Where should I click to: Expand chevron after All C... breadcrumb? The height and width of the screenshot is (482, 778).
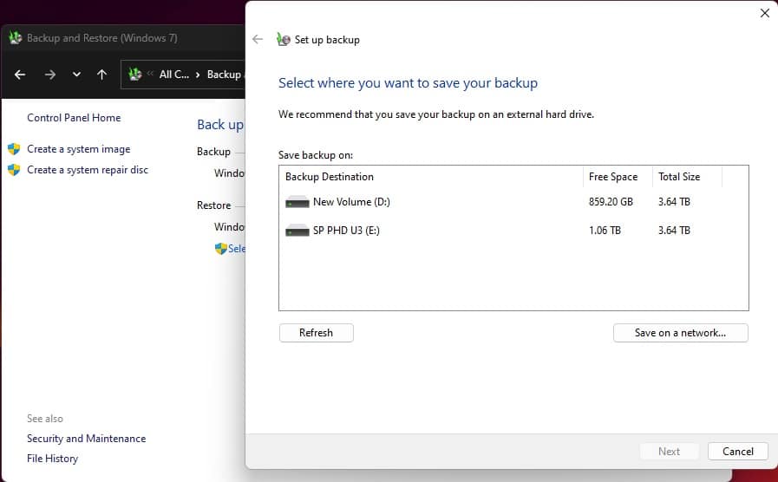[198, 75]
